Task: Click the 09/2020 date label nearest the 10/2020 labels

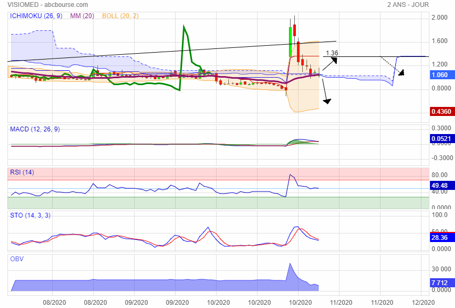Action: point(177,303)
